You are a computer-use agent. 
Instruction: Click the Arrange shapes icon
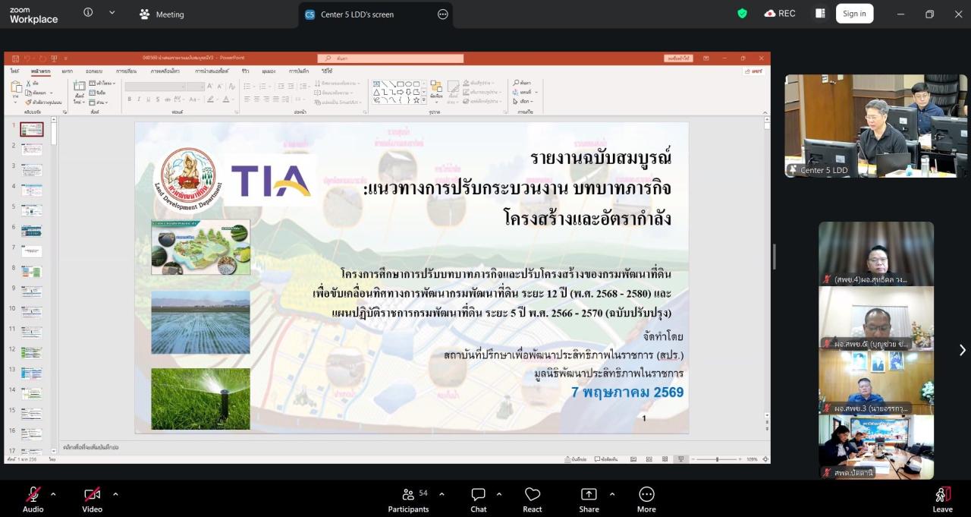[436, 87]
